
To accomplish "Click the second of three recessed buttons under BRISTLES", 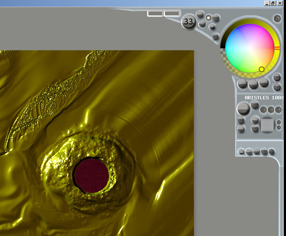I will coord(271,110).
